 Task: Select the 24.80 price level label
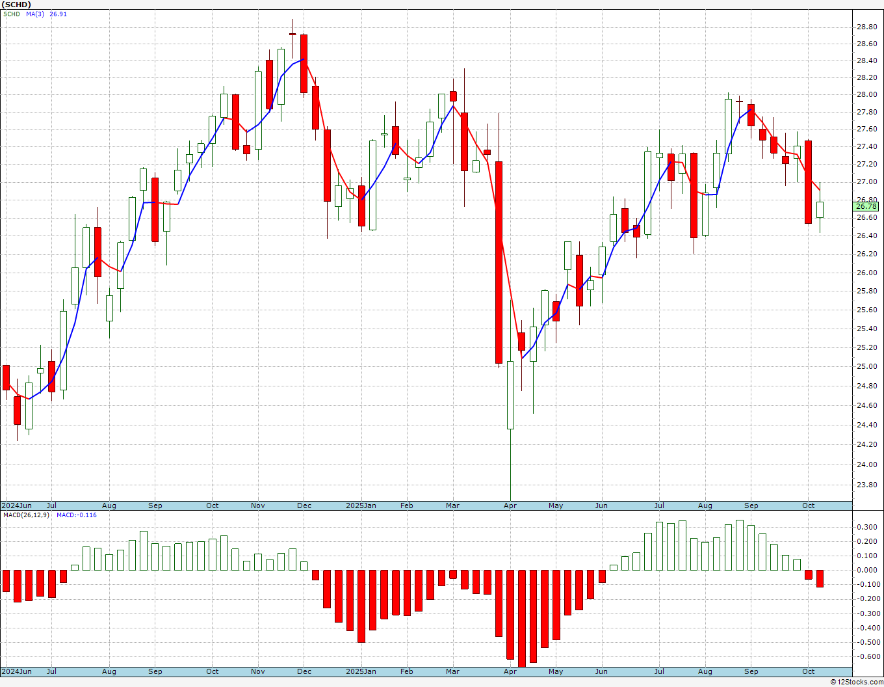coord(866,386)
